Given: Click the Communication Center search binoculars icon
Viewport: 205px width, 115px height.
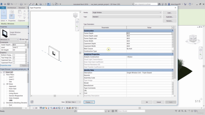Looking at the screenshot, I should (160, 4).
